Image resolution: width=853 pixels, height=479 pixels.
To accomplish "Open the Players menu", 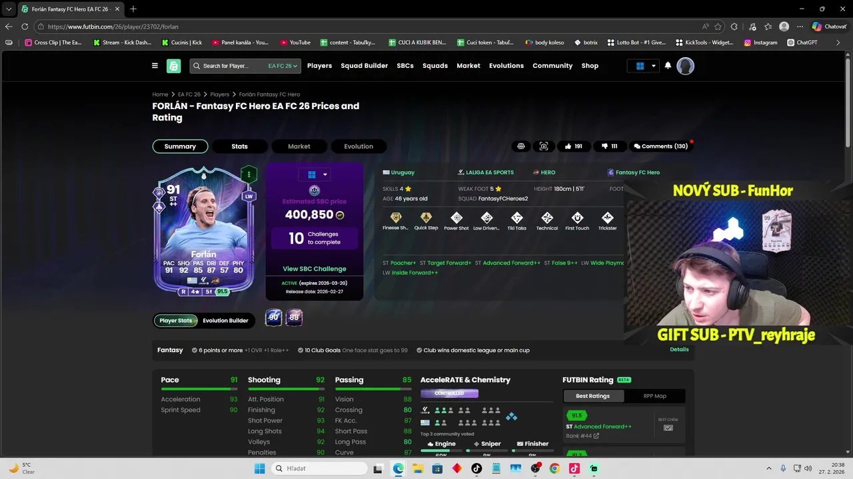I will pos(319,66).
